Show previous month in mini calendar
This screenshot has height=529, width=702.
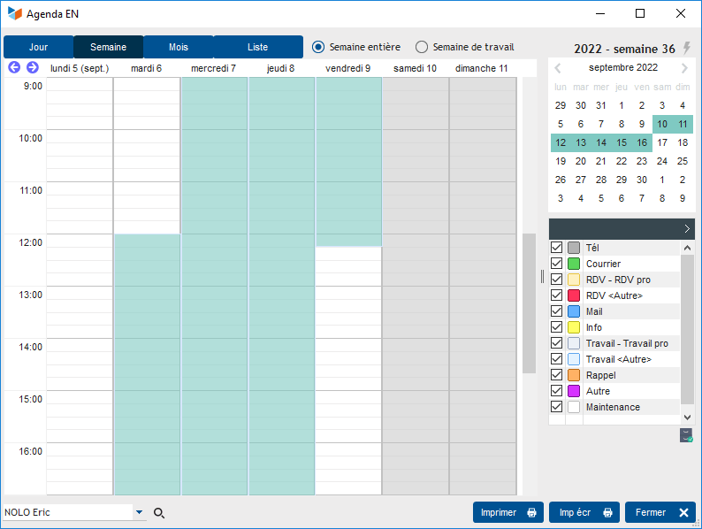(558, 68)
